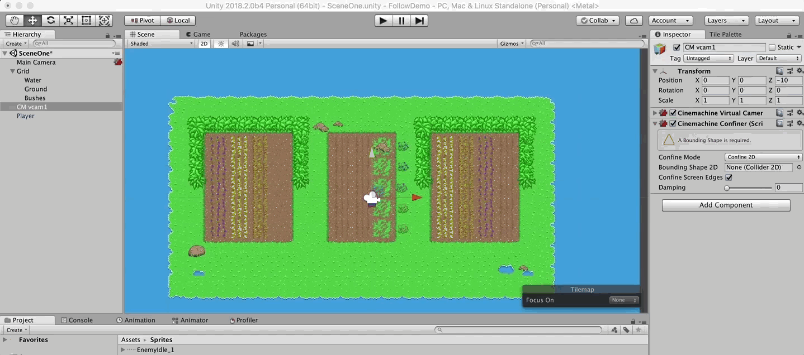Open the Layout dropdown

[777, 21]
